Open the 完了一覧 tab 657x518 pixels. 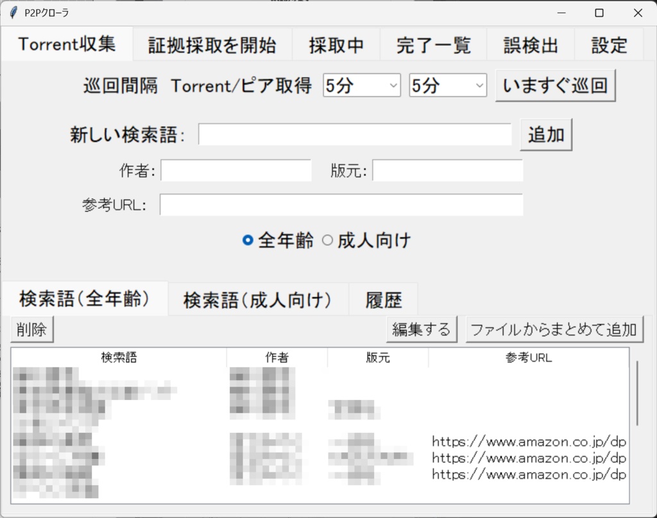(x=432, y=44)
